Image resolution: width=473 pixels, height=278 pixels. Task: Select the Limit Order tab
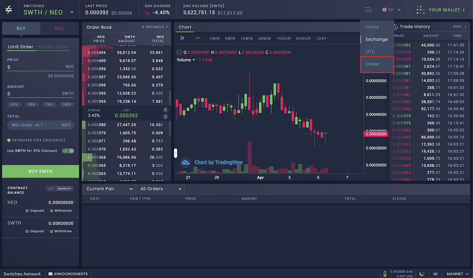pyautogui.click(x=20, y=47)
